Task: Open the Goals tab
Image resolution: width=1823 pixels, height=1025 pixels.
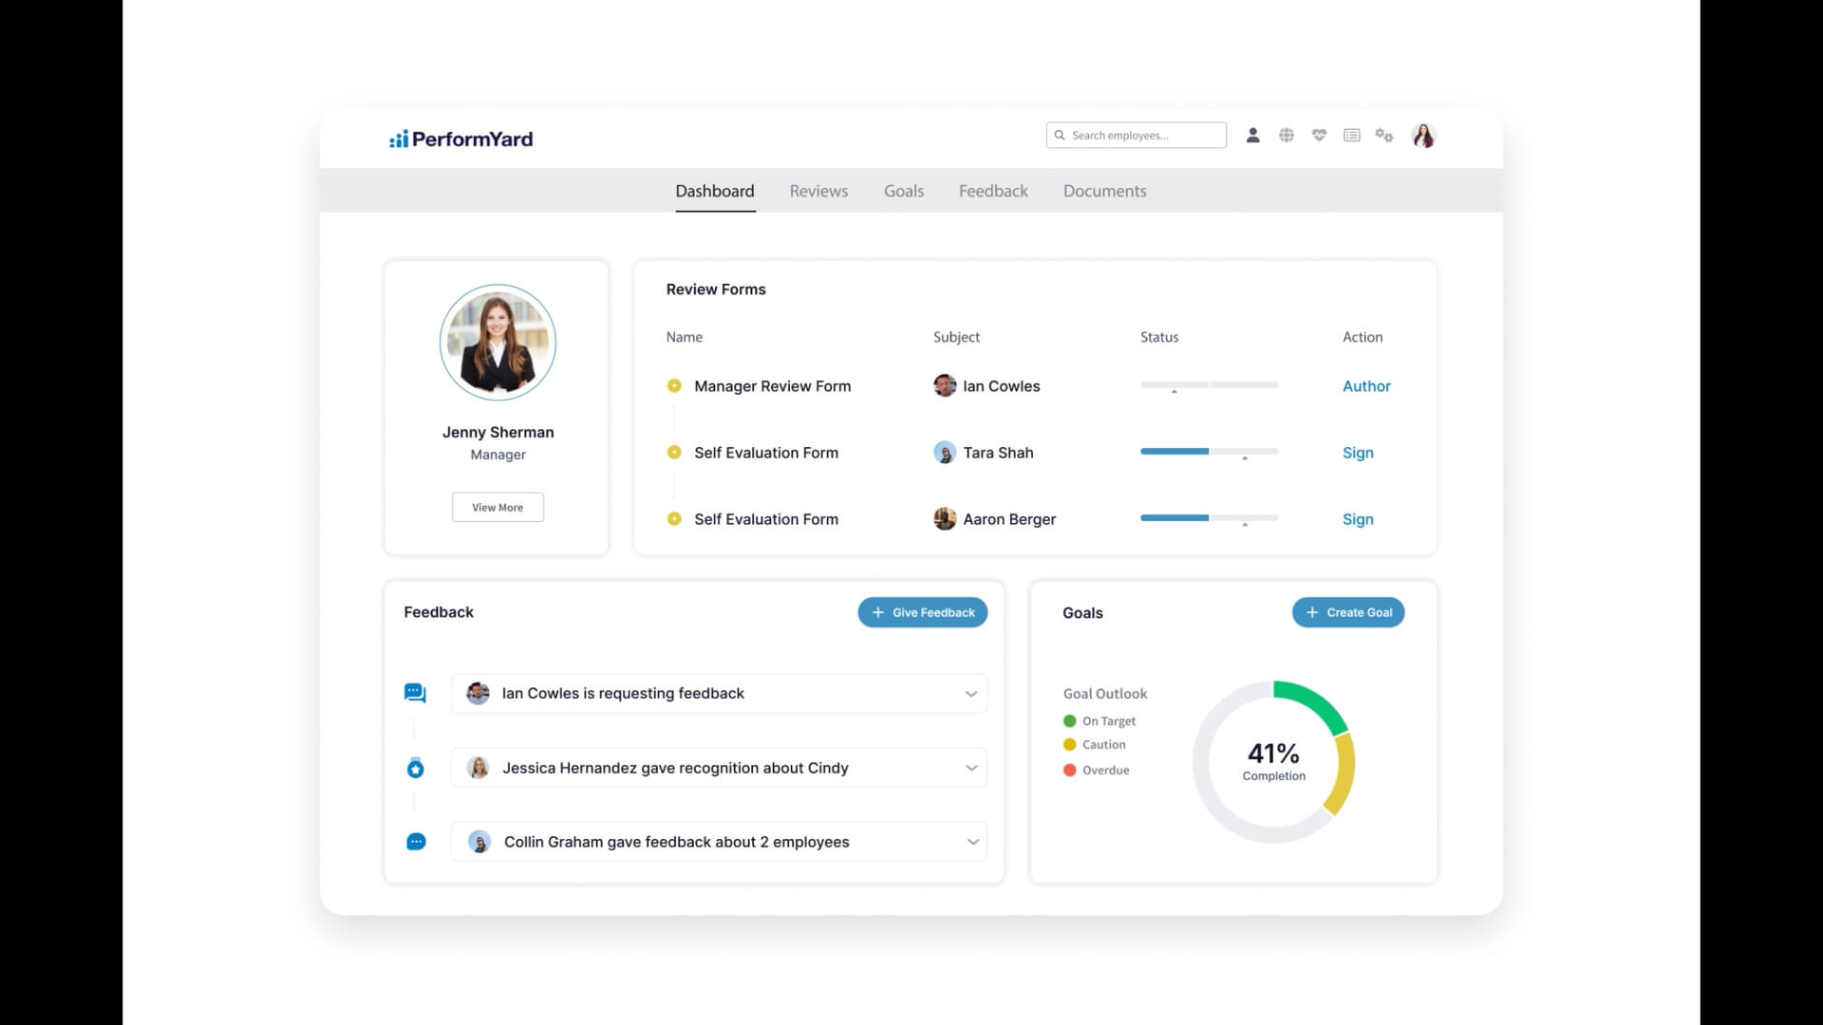Action: point(903,191)
